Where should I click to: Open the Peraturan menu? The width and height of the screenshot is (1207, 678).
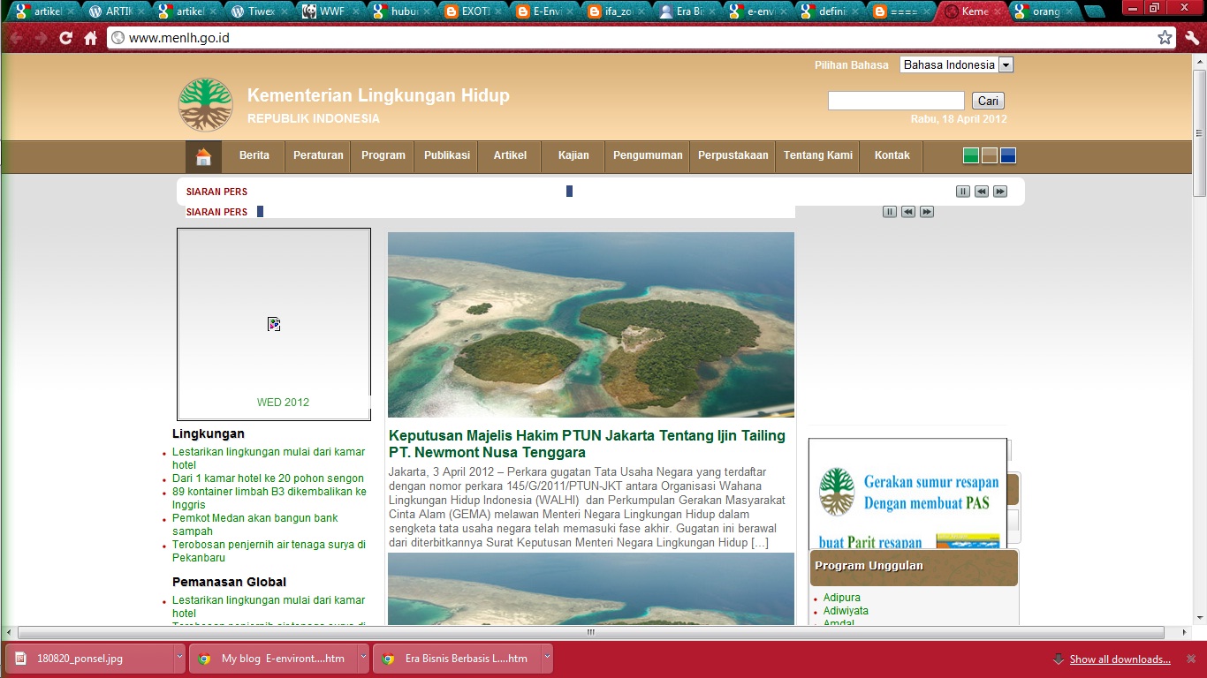pyautogui.click(x=318, y=155)
